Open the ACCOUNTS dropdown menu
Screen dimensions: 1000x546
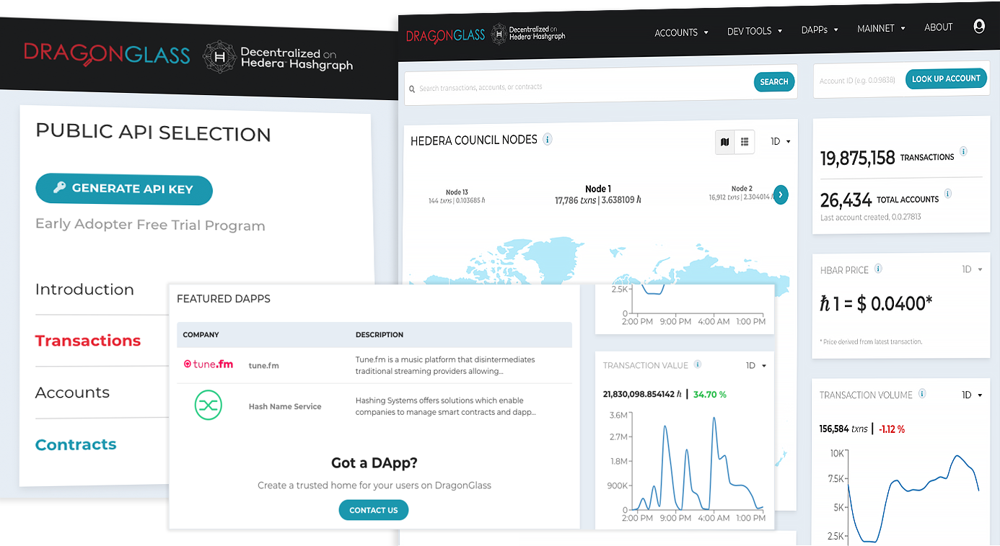click(x=681, y=32)
